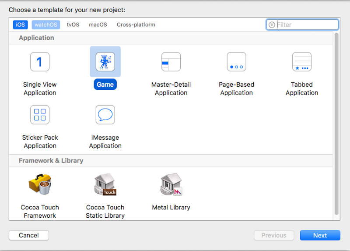Image resolution: width=350 pixels, height=251 pixels.
Task: Click the Cancel button
Action: (x=29, y=235)
